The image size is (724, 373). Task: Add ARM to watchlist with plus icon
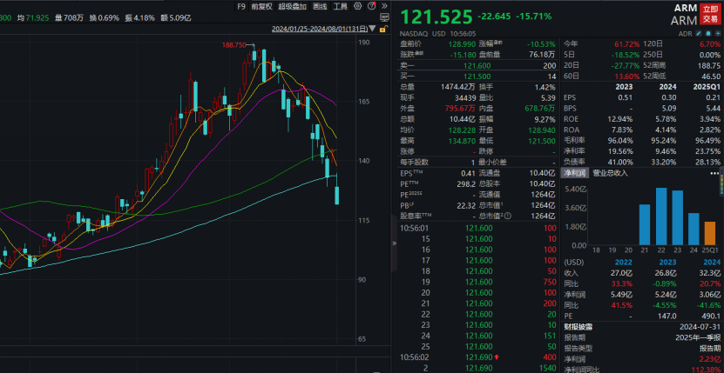pos(716,34)
